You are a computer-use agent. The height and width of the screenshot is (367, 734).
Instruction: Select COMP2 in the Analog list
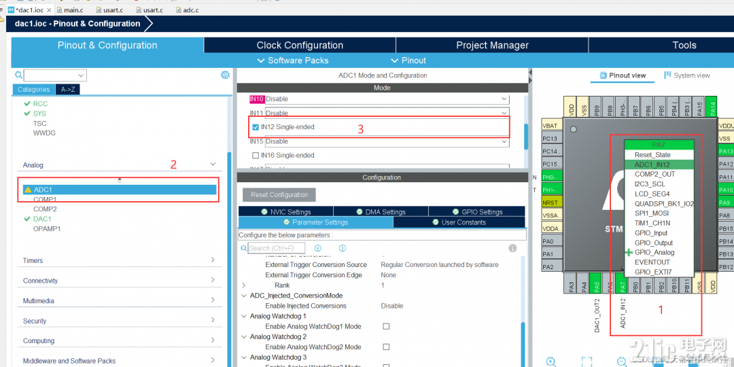point(45,209)
